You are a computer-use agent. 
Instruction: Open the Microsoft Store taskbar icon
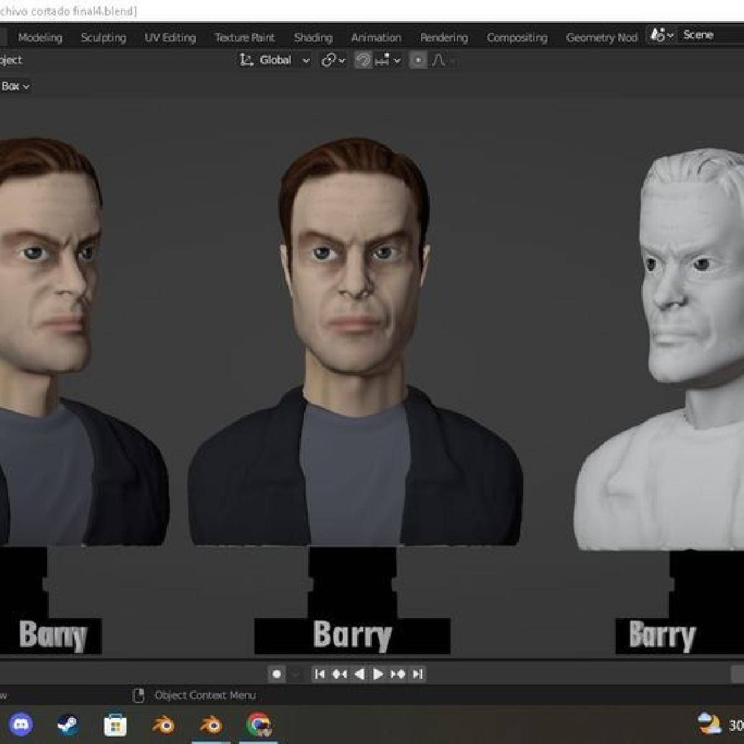(x=115, y=724)
